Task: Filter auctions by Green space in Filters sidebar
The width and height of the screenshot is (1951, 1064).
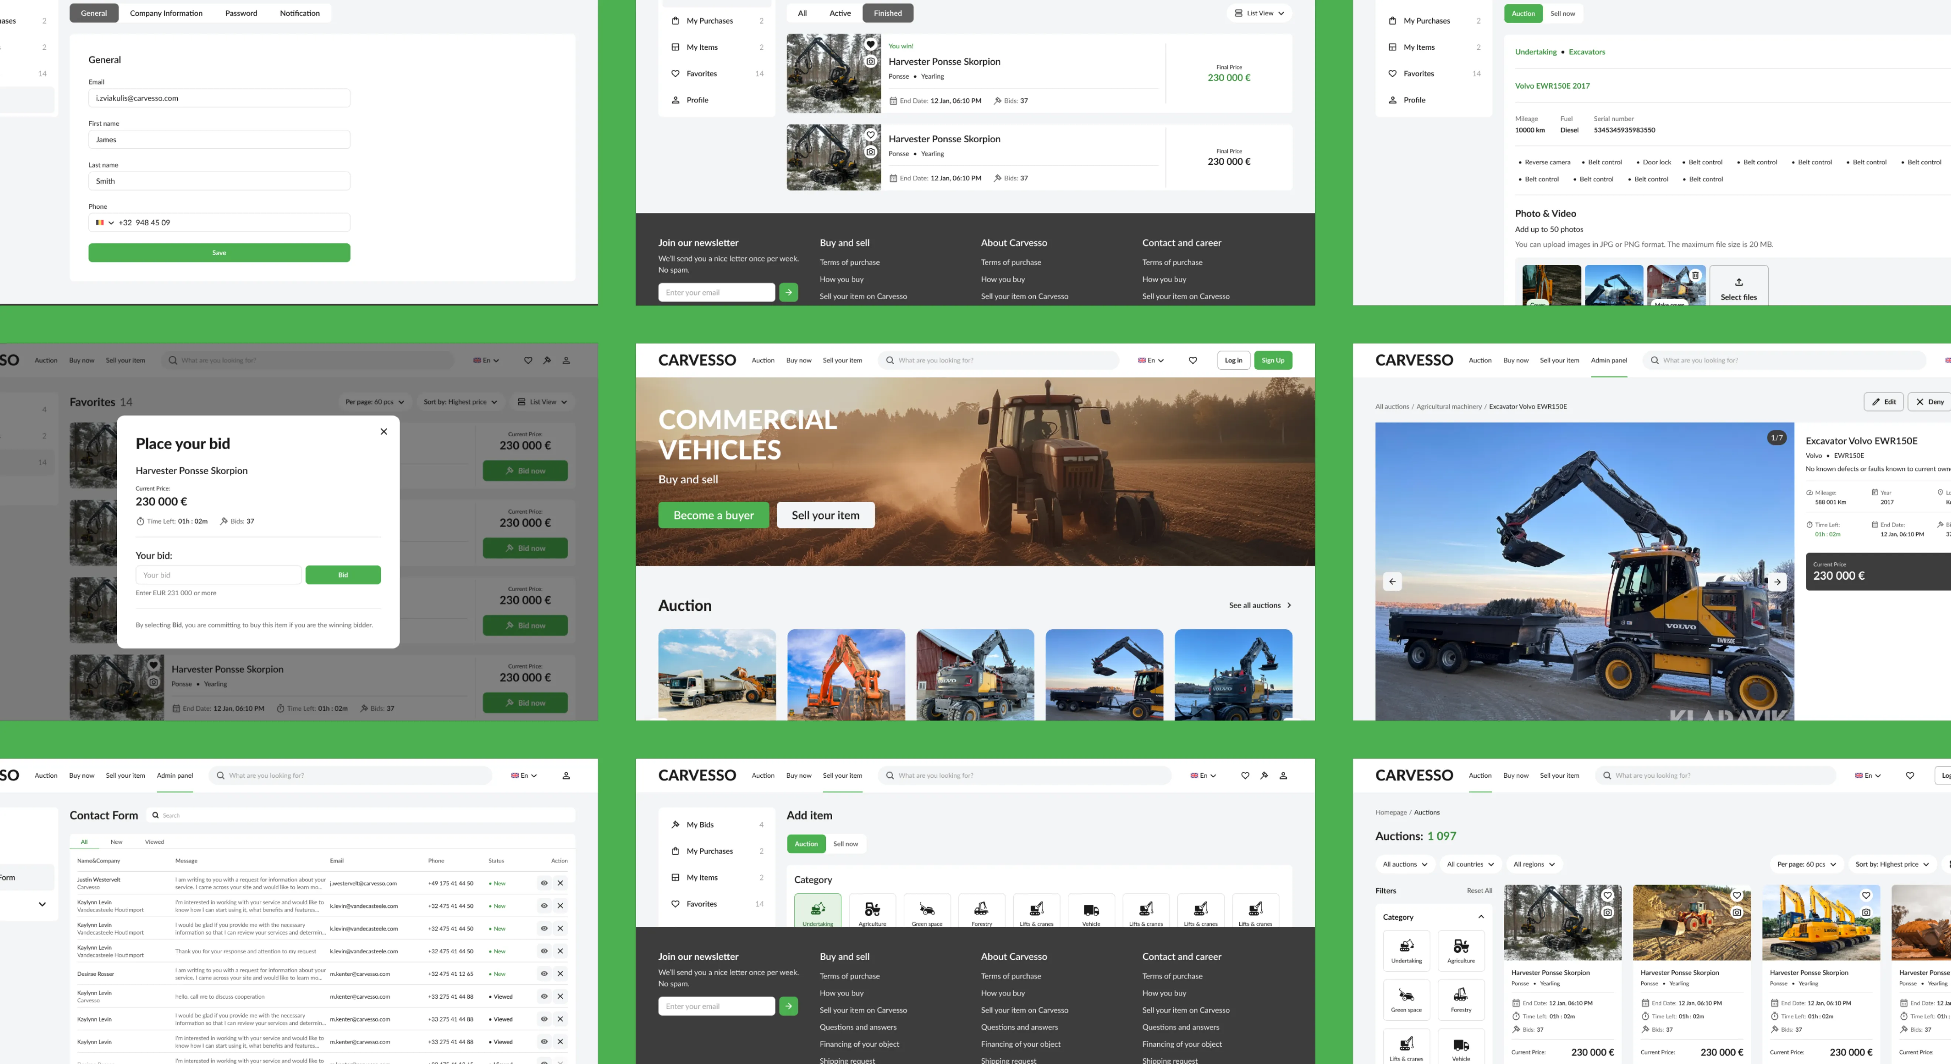Action: (x=1406, y=1000)
